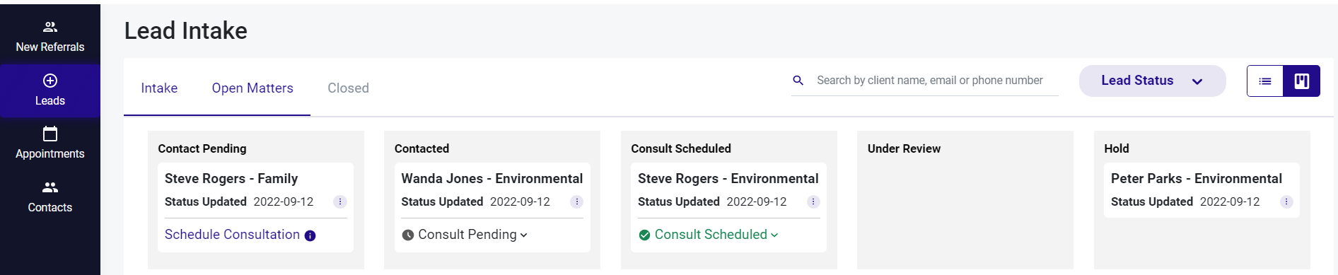This screenshot has width=1338, height=275.
Task: Click info icon beside Schedule Consultation
Action: point(310,235)
